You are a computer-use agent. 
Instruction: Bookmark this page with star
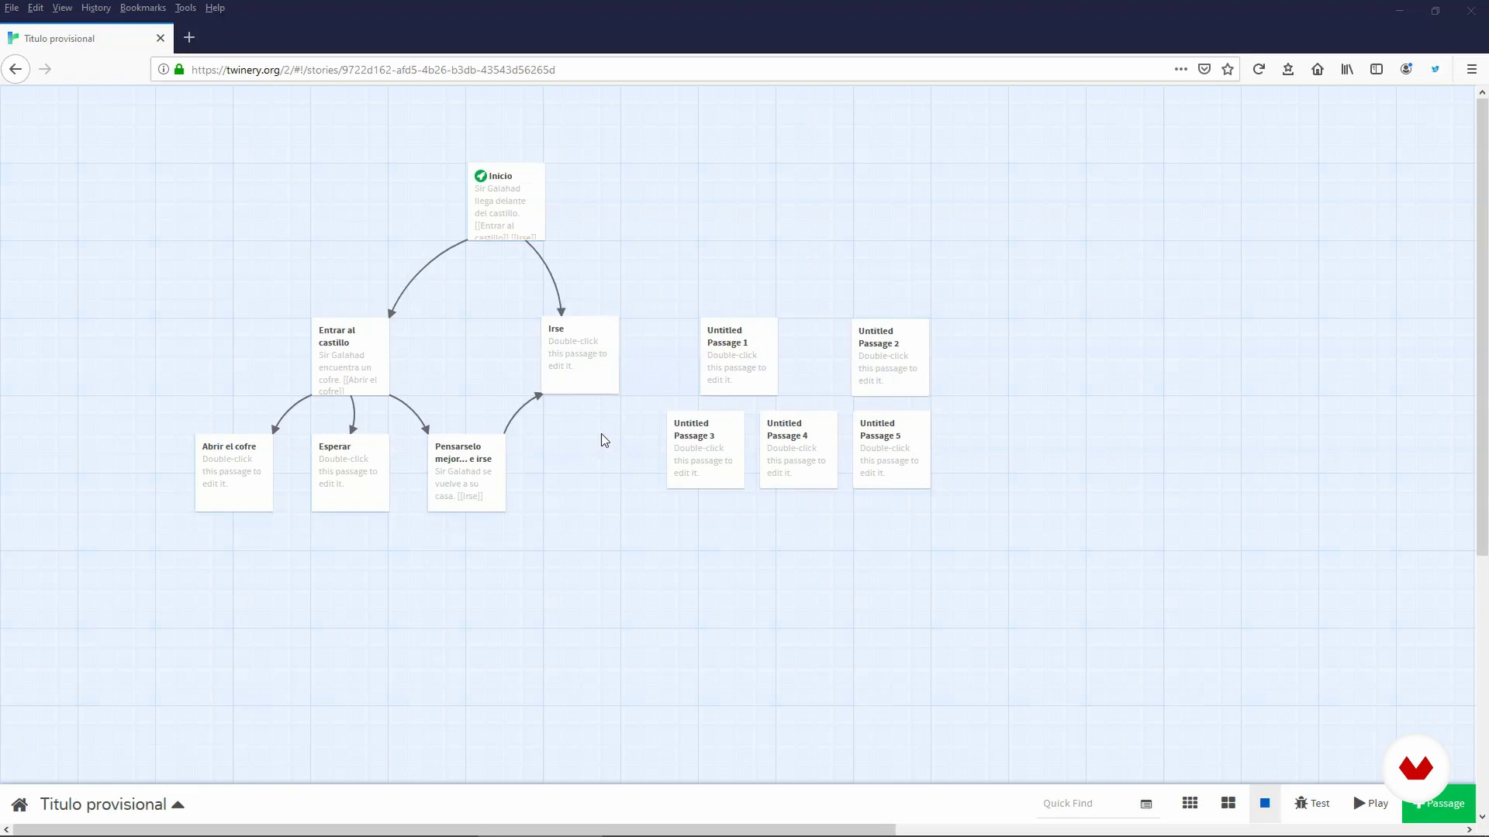(x=1228, y=69)
